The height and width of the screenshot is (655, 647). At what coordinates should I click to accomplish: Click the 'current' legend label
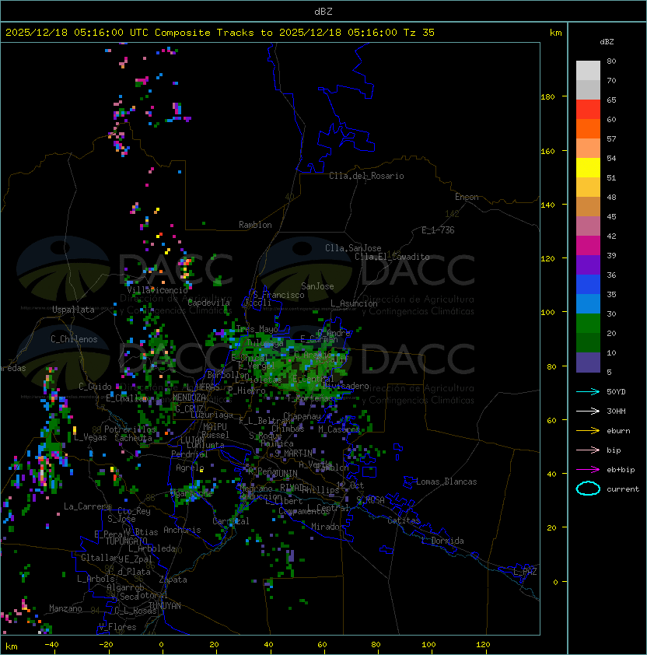(623, 489)
